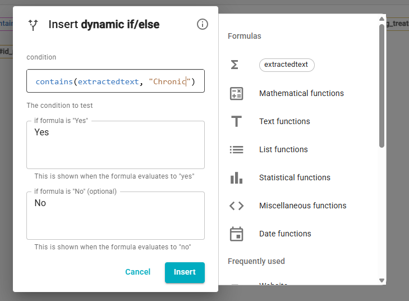Expand Date functions category
Viewport: 409px width, 301px height.
point(285,234)
